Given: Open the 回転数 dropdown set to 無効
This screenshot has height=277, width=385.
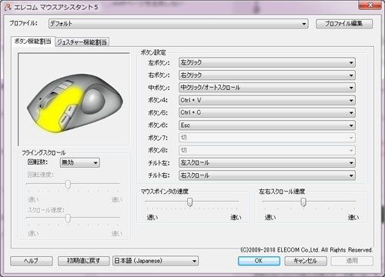Looking at the screenshot, I should 80,162.
